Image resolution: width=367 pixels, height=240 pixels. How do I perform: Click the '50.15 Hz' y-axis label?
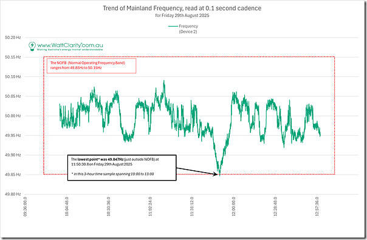click(x=13, y=57)
